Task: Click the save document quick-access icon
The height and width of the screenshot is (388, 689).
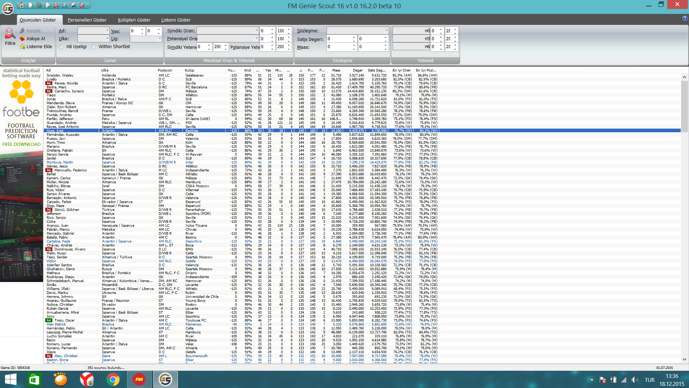Action: [x=48, y=5]
